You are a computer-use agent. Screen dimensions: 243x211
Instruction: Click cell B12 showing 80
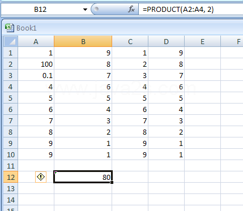click(83, 177)
